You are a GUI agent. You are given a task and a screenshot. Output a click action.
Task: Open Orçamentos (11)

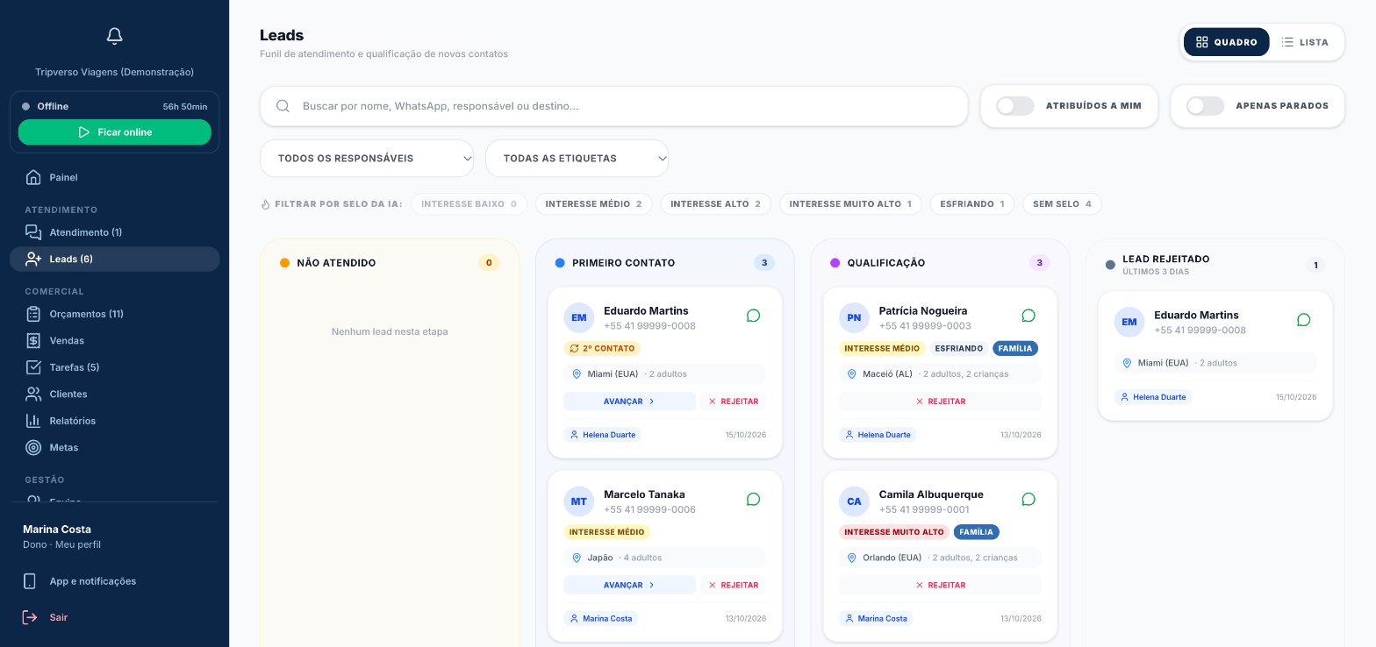[114, 314]
